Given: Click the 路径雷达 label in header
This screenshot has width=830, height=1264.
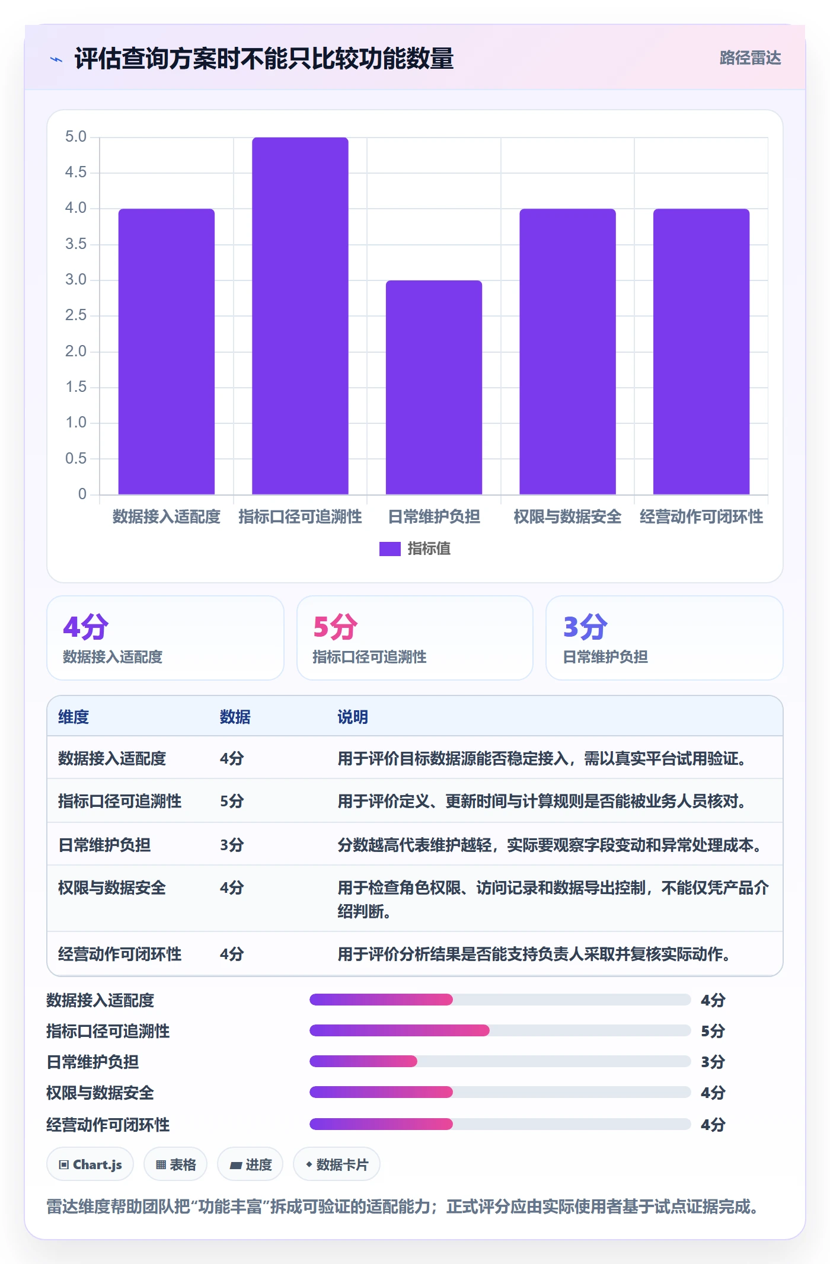Looking at the screenshot, I should click(750, 58).
